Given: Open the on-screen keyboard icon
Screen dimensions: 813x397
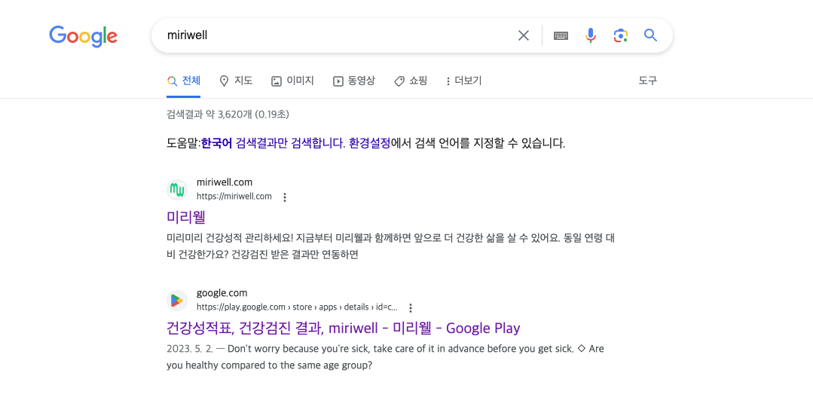Looking at the screenshot, I should 561,35.
